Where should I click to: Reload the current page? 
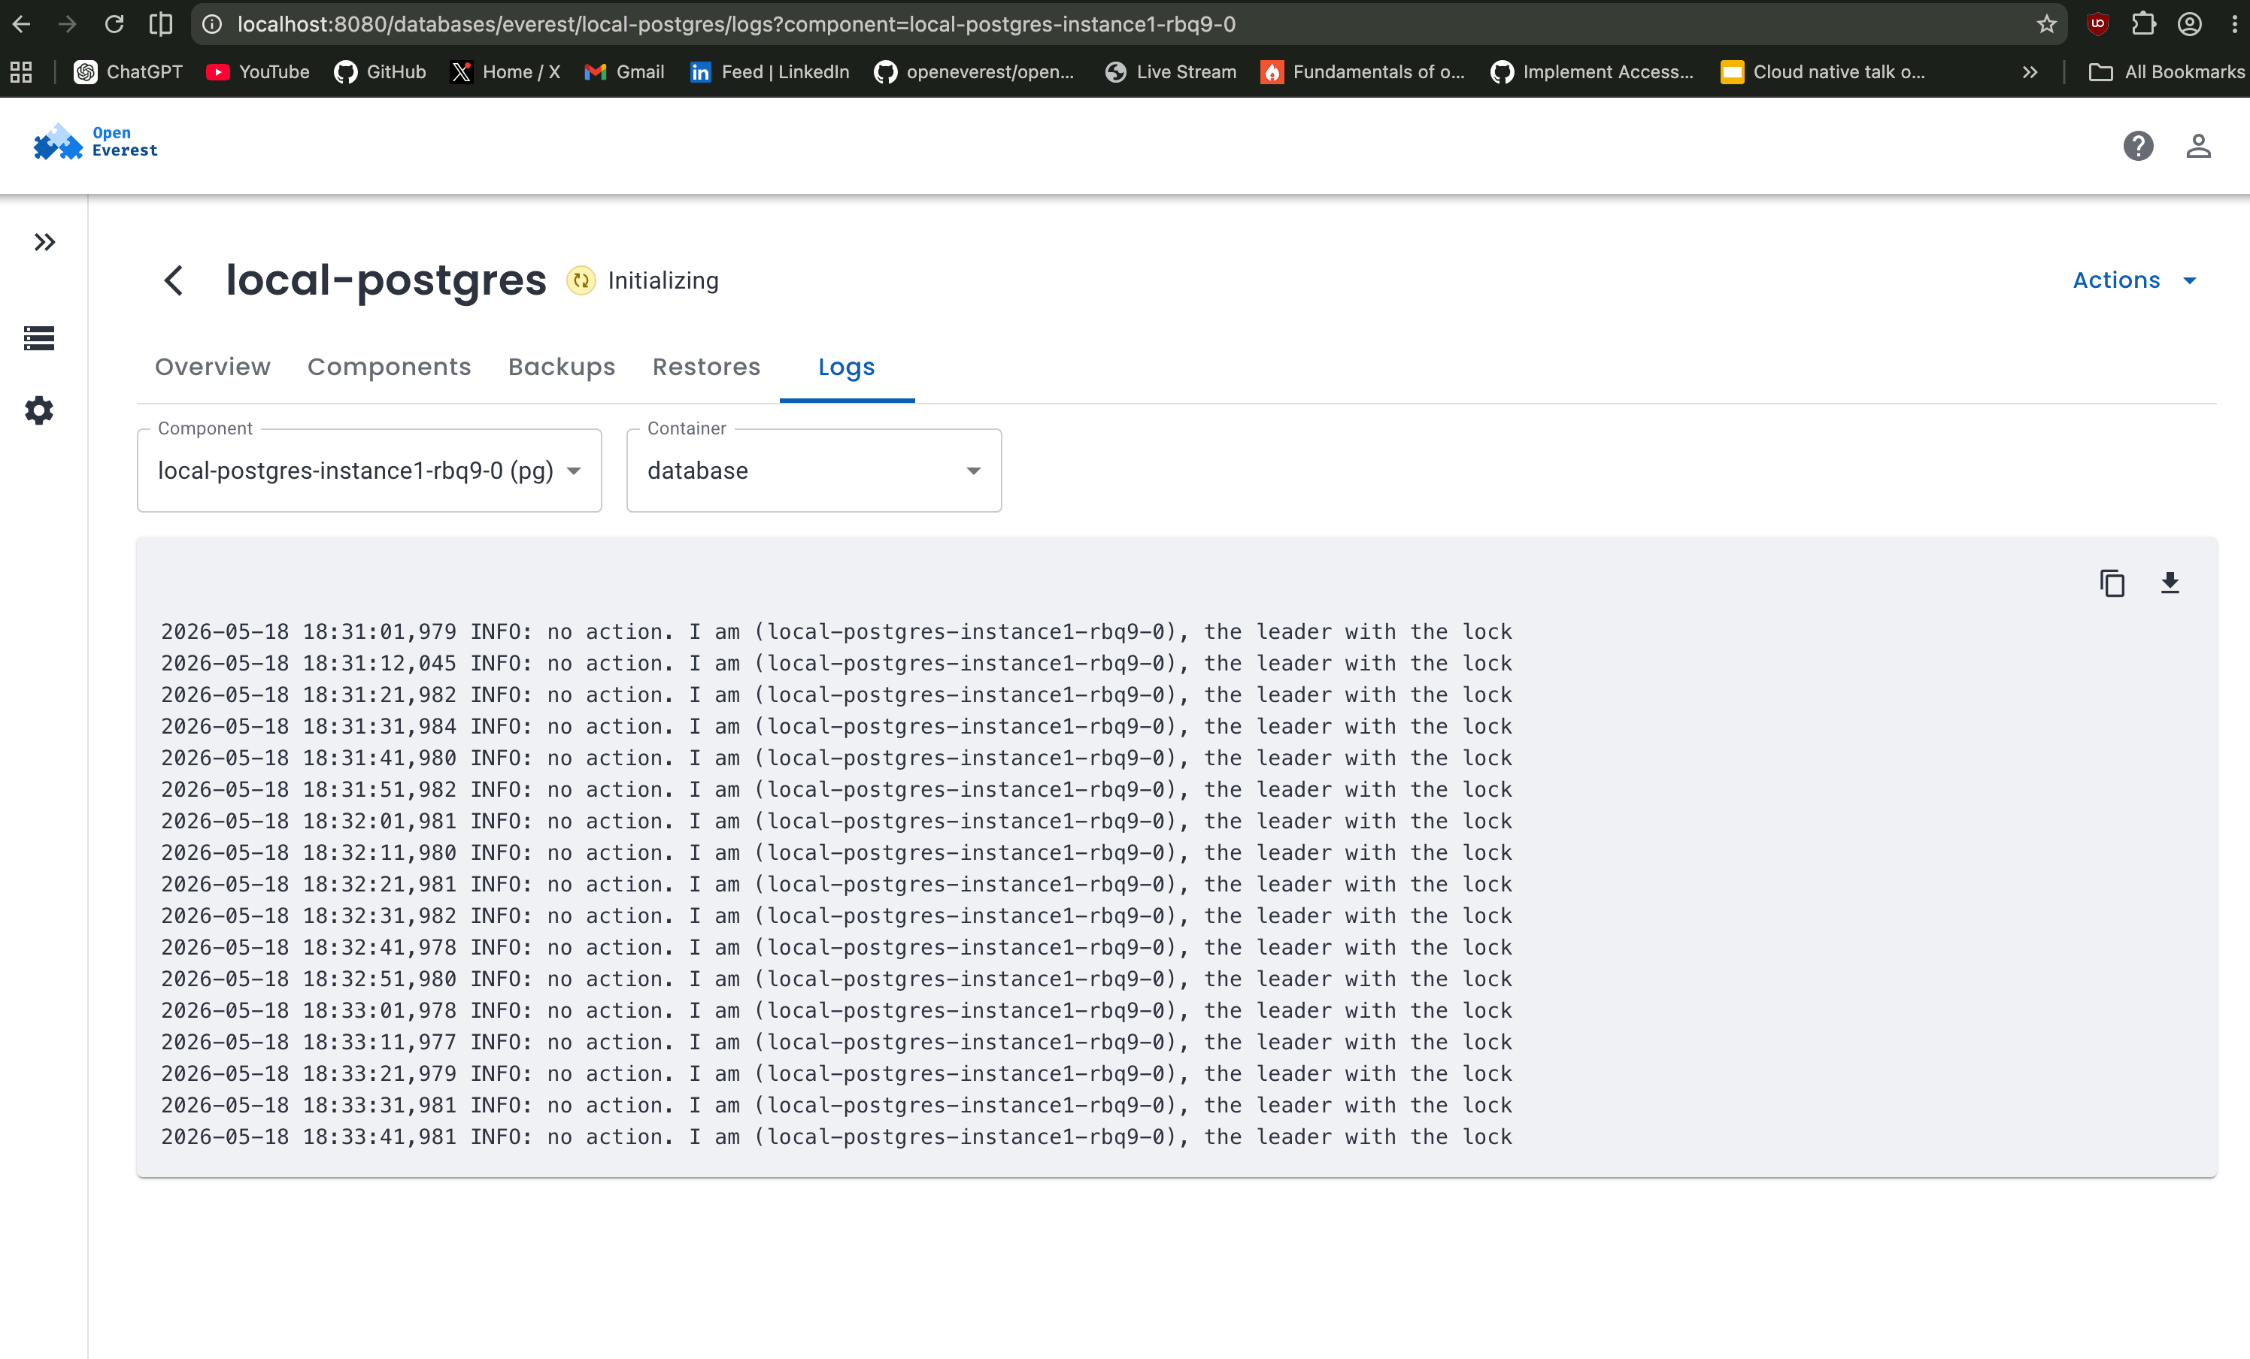(x=114, y=24)
